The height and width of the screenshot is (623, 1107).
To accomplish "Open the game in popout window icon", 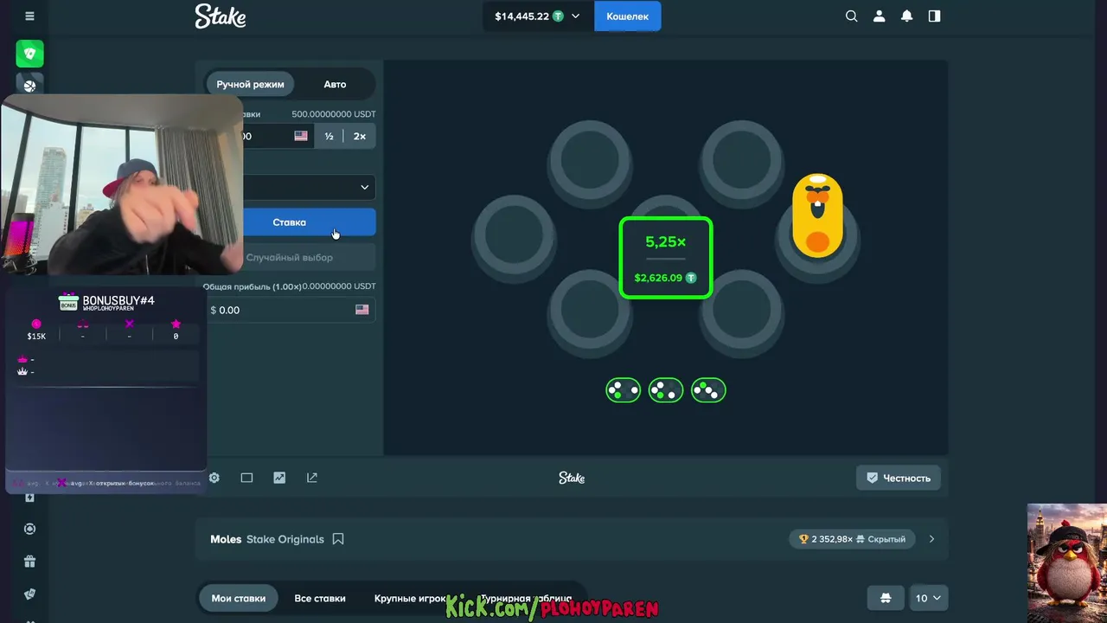I will 312,478.
